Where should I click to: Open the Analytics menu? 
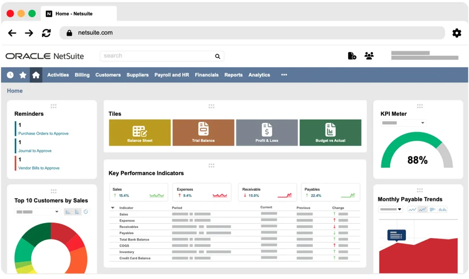pos(259,75)
